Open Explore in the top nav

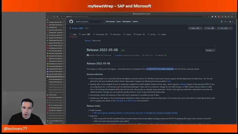tap(135, 22)
